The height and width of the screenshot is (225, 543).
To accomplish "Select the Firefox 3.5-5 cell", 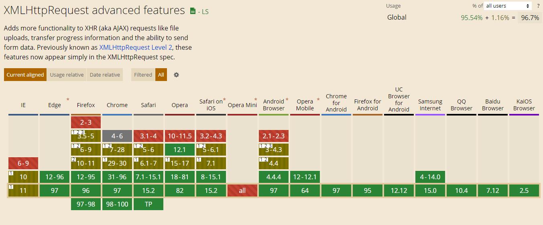I will pyautogui.click(x=86, y=136).
